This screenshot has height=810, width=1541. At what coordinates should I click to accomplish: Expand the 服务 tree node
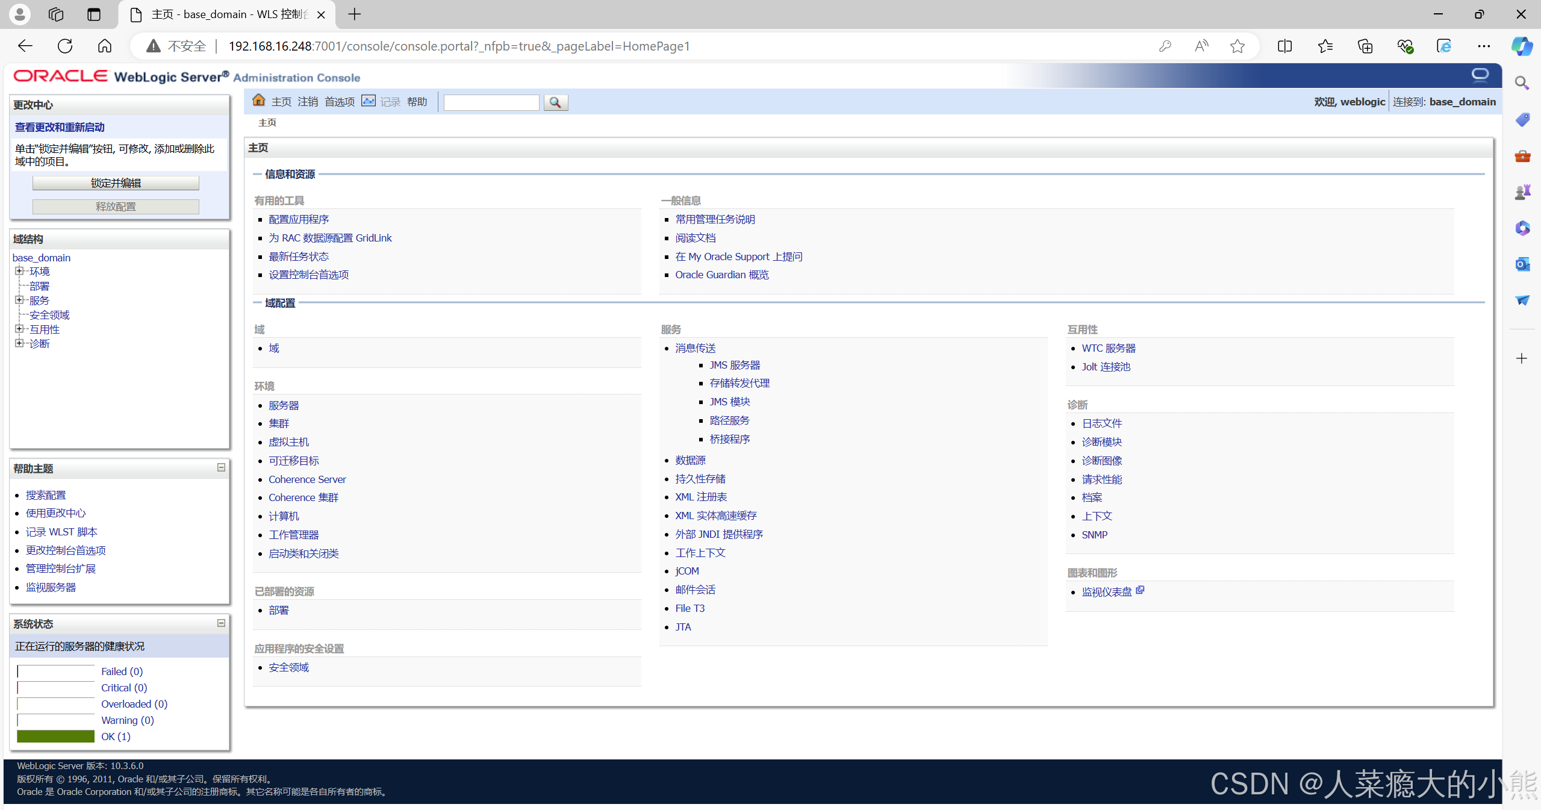click(x=19, y=300)
